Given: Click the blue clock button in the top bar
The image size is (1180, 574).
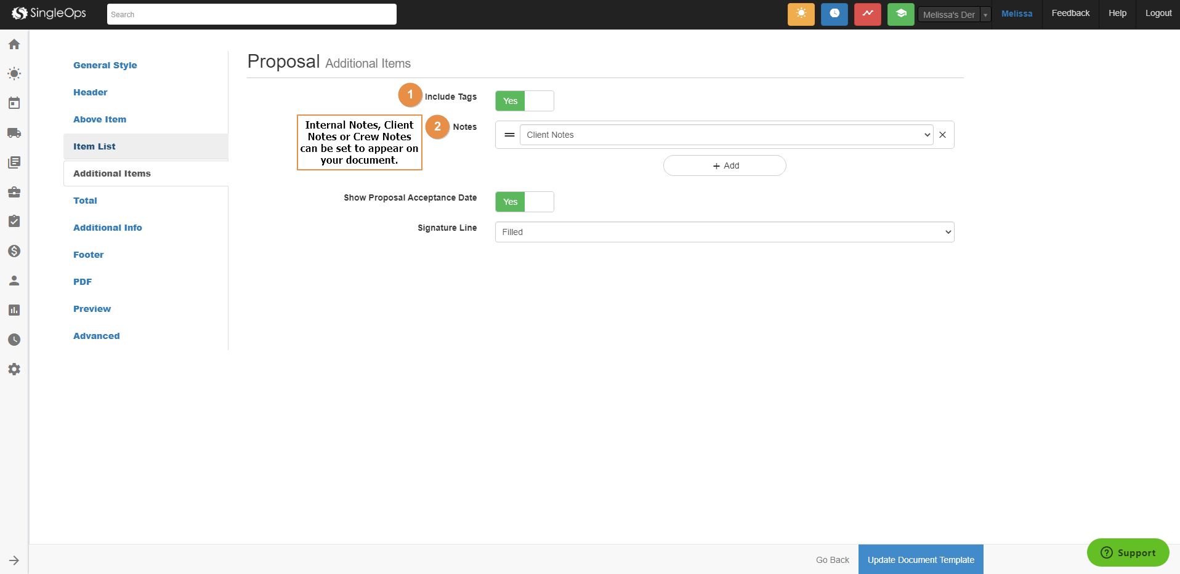Looking at the screenshot, I should tap(834, 14).
